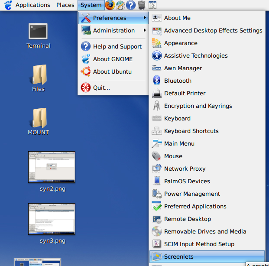269x266 pixels.
Task: Select the 'Preferred Applications' label
Action: point(195,206)
